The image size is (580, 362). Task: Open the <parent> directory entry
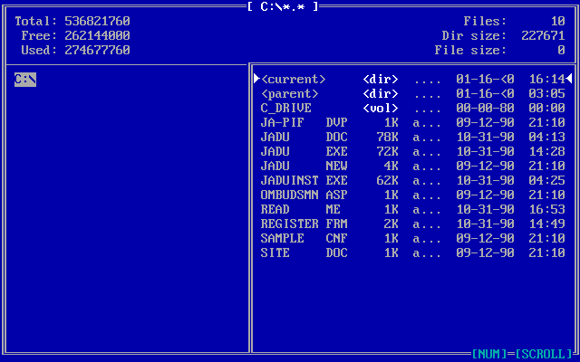point(289,94)
